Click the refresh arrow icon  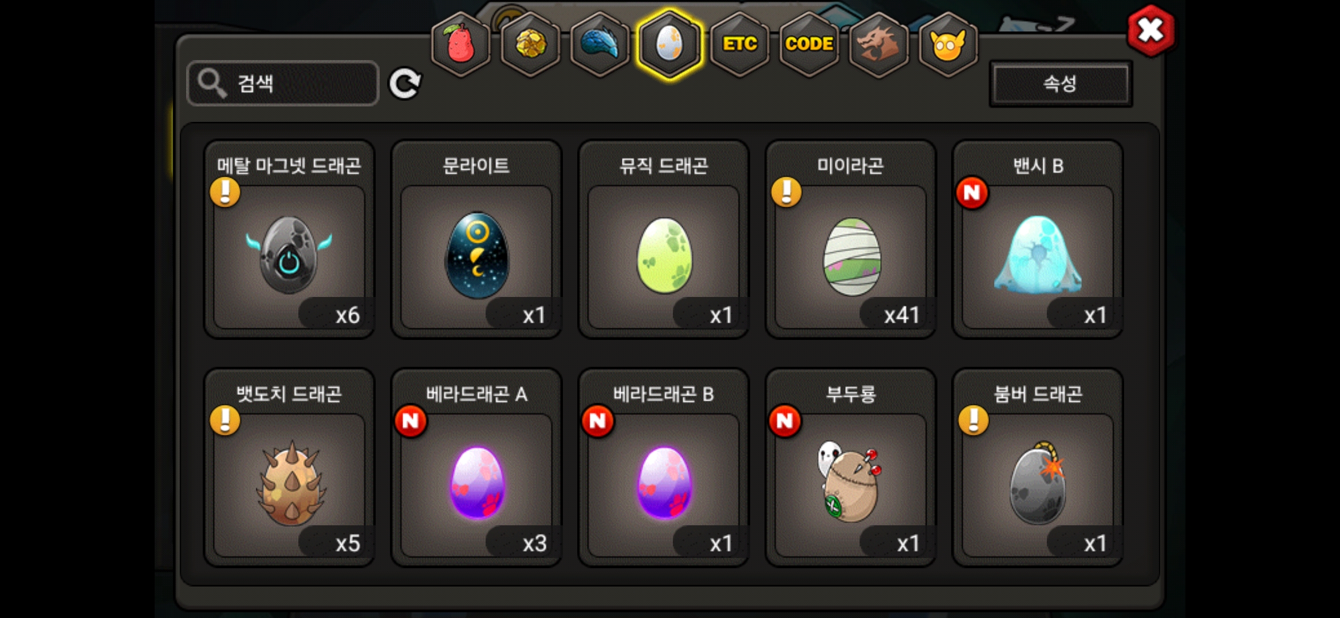405,84
